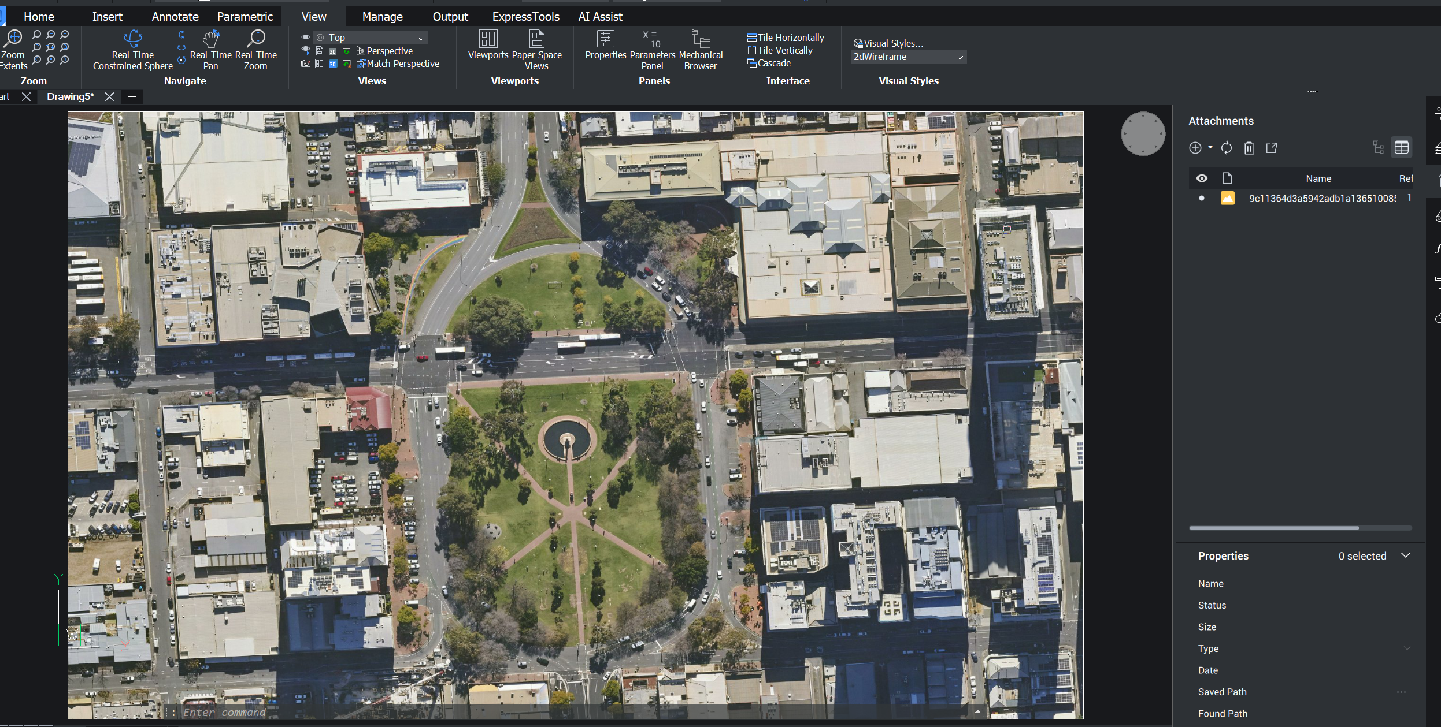Viewport: 1441px width, 727px height.
Task: Activate the Real-Time Pan hand tool
Action: (x=211, y=50)
